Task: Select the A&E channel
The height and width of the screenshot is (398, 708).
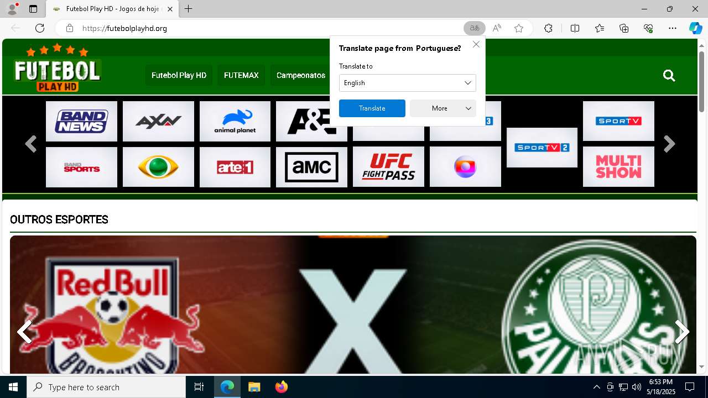Action: [x=311, y=121]
